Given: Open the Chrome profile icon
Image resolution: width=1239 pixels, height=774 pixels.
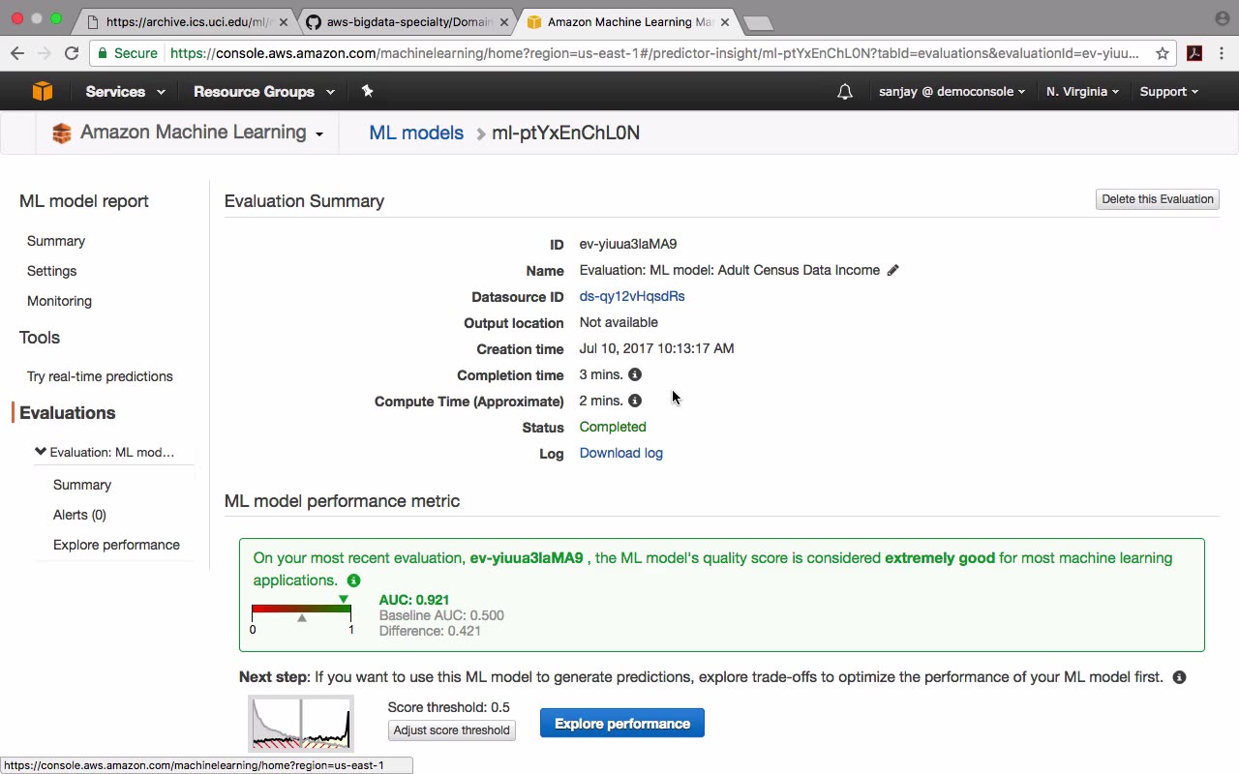Looking at the screenshot, I should [1222, 18].
